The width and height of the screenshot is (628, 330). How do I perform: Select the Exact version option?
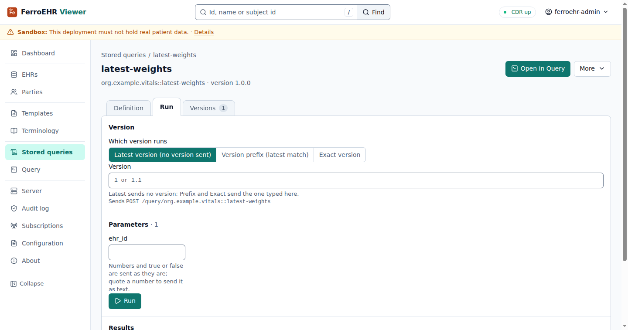[340, 155]
